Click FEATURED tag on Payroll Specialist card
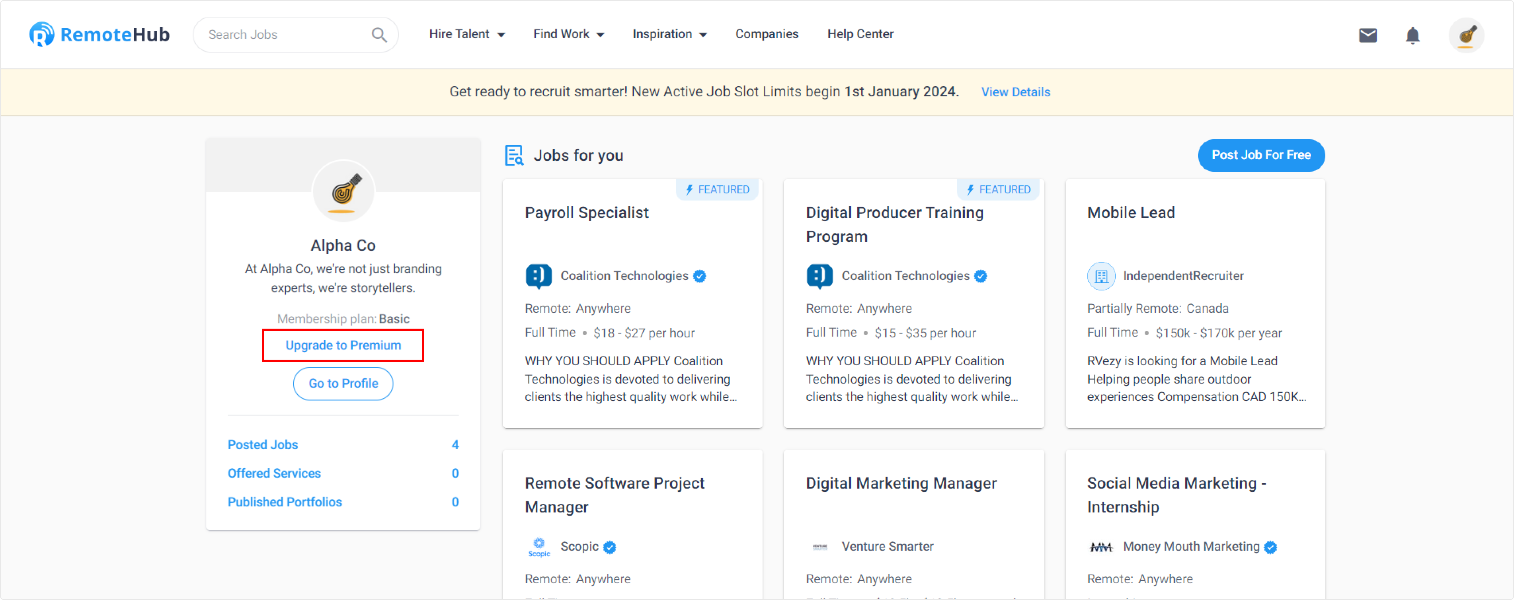1514x600 pixels. 717,189
